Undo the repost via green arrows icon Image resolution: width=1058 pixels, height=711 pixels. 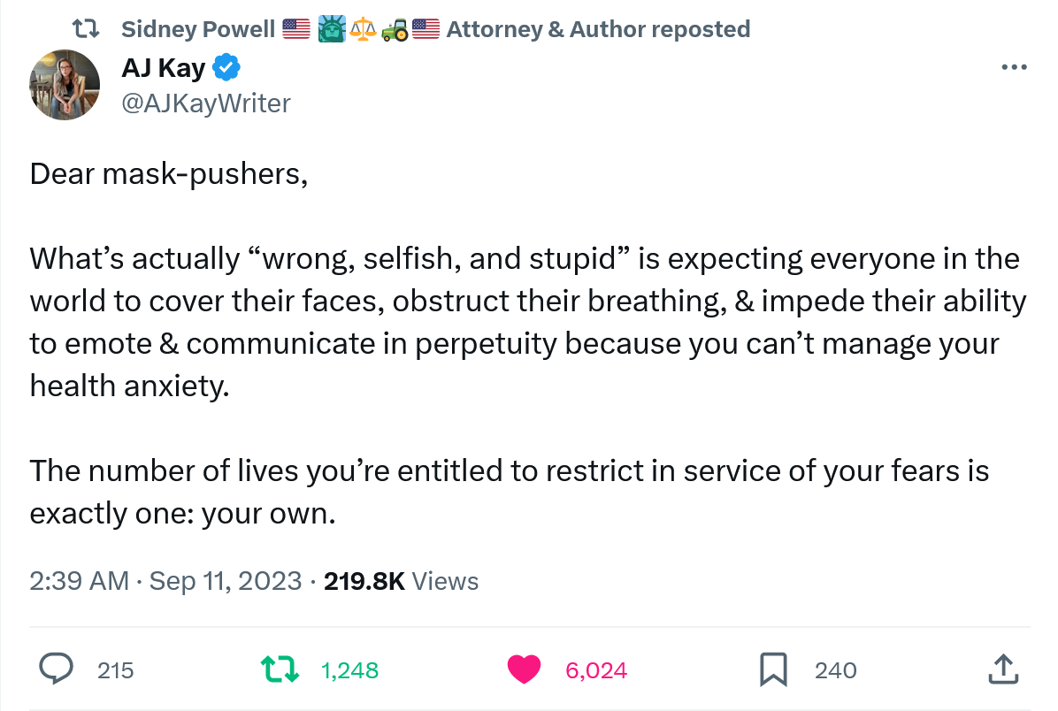281,669
